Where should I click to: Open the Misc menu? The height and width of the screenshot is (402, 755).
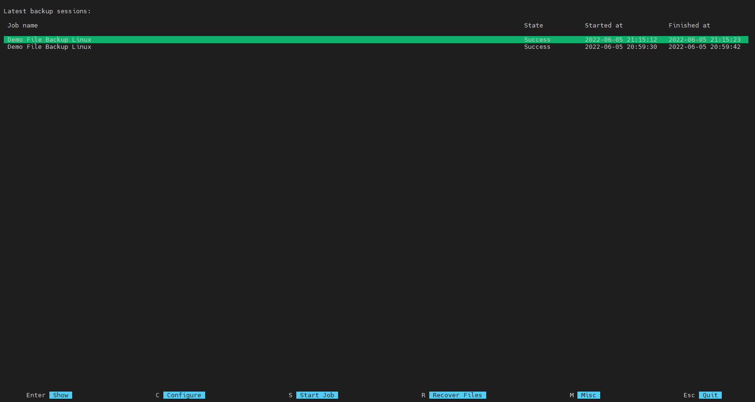click(589, 395)
